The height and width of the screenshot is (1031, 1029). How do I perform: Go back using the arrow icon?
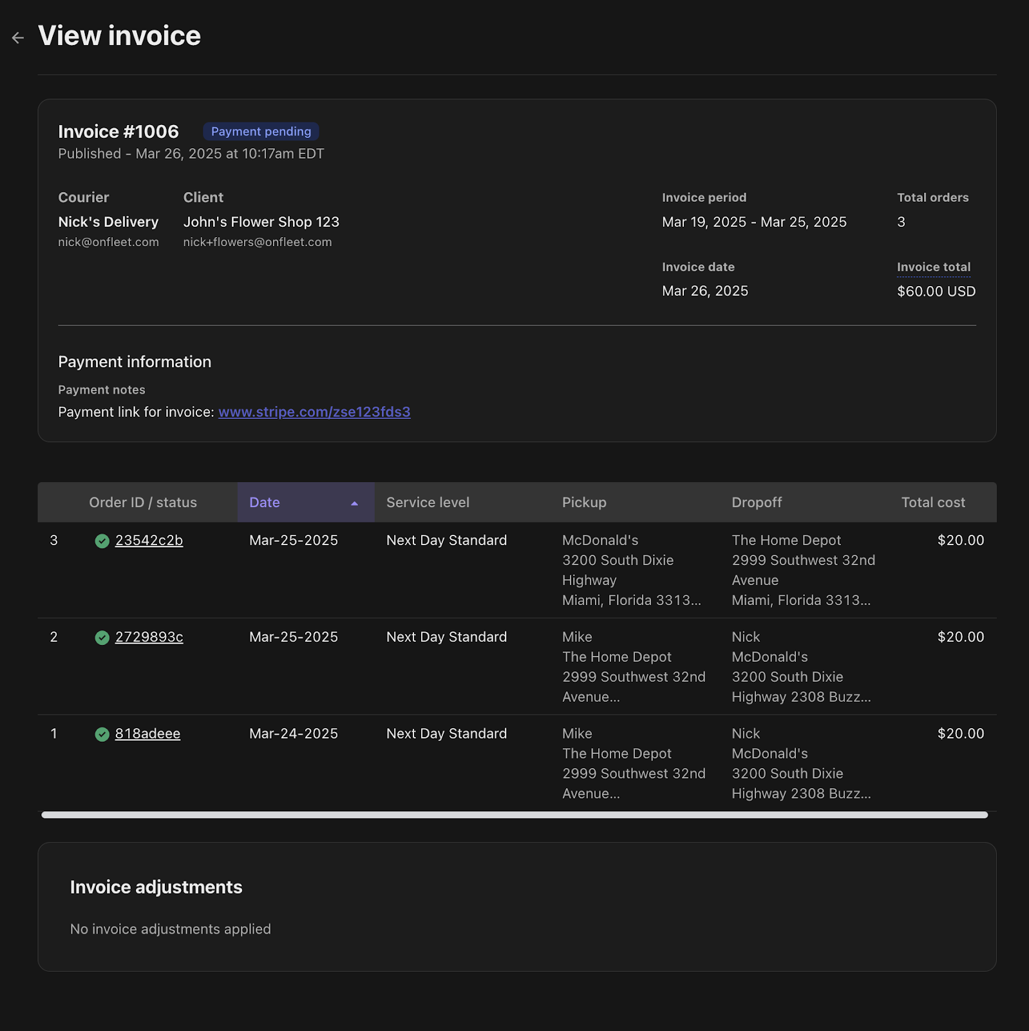18,38
